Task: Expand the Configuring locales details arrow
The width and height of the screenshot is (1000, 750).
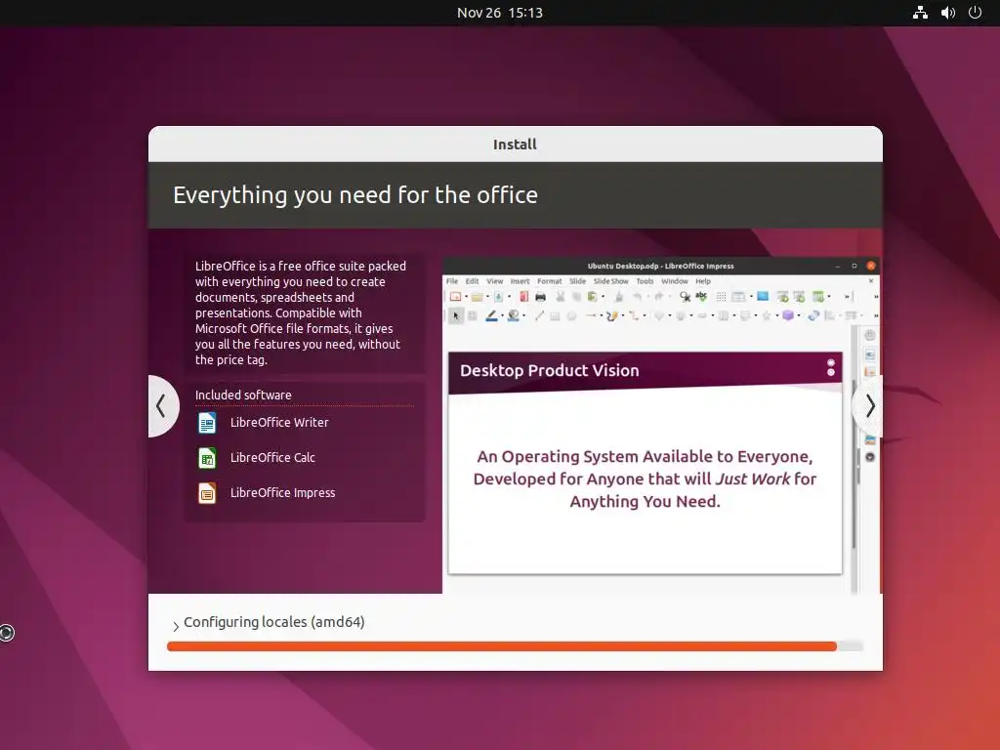Action: click(176, 626)
